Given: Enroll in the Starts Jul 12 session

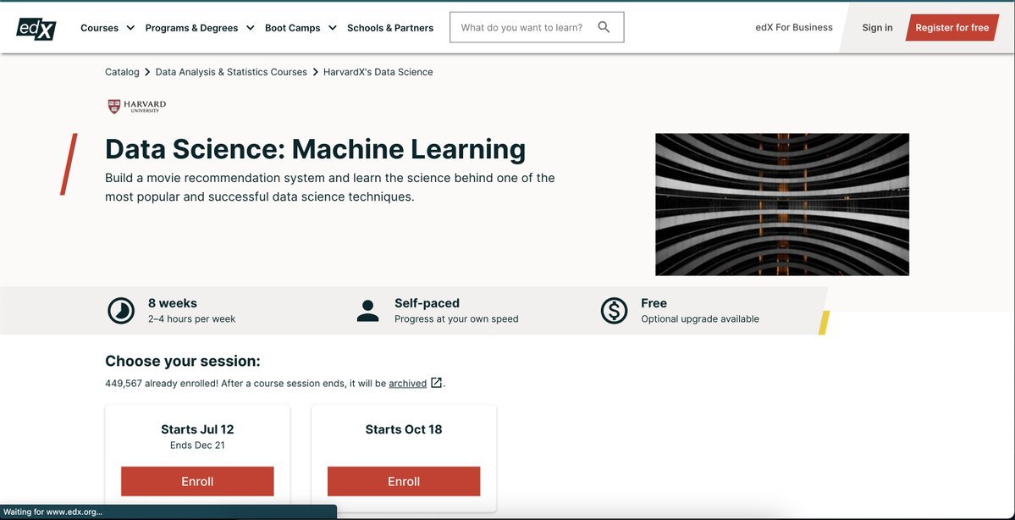Looking at the screenshot, I should click(197, 481).
